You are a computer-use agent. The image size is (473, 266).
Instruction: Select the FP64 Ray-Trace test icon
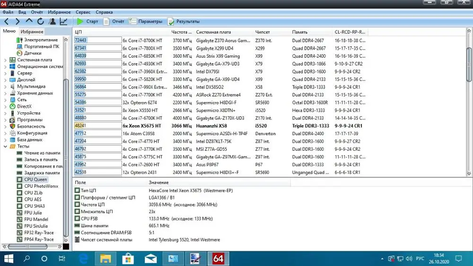pyautogui.click(x=19, y=239)
